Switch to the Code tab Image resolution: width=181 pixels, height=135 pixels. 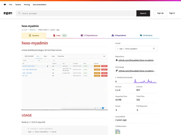tap(60, 35)
